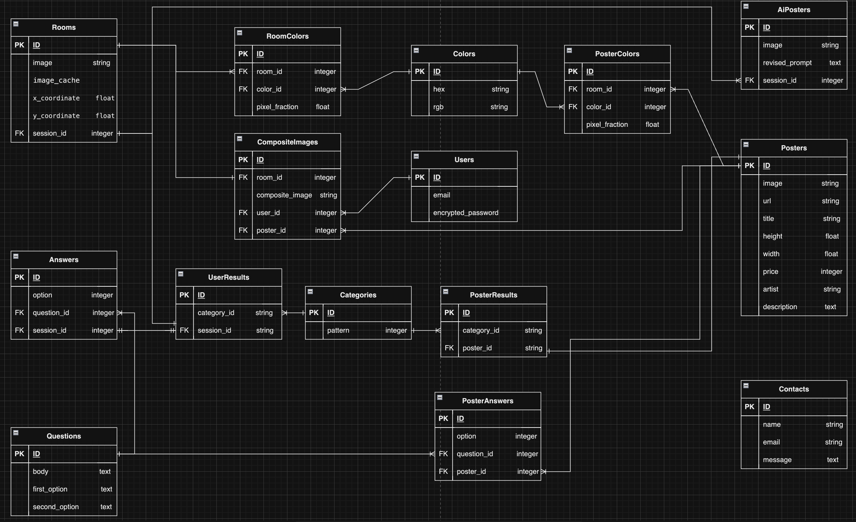Click poster_id row in PosterResults
The height and width of the screenshot is (522, 856).
[494, 348]
